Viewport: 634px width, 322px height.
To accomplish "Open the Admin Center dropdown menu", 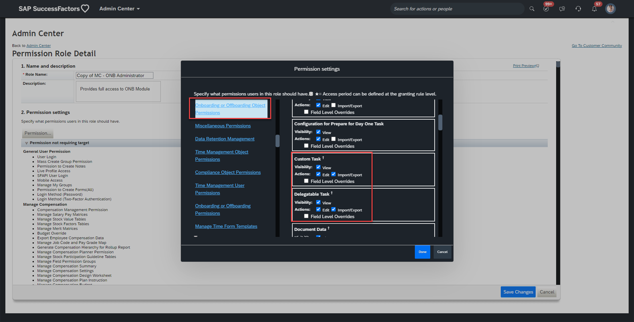I will [x=120, y=9].
